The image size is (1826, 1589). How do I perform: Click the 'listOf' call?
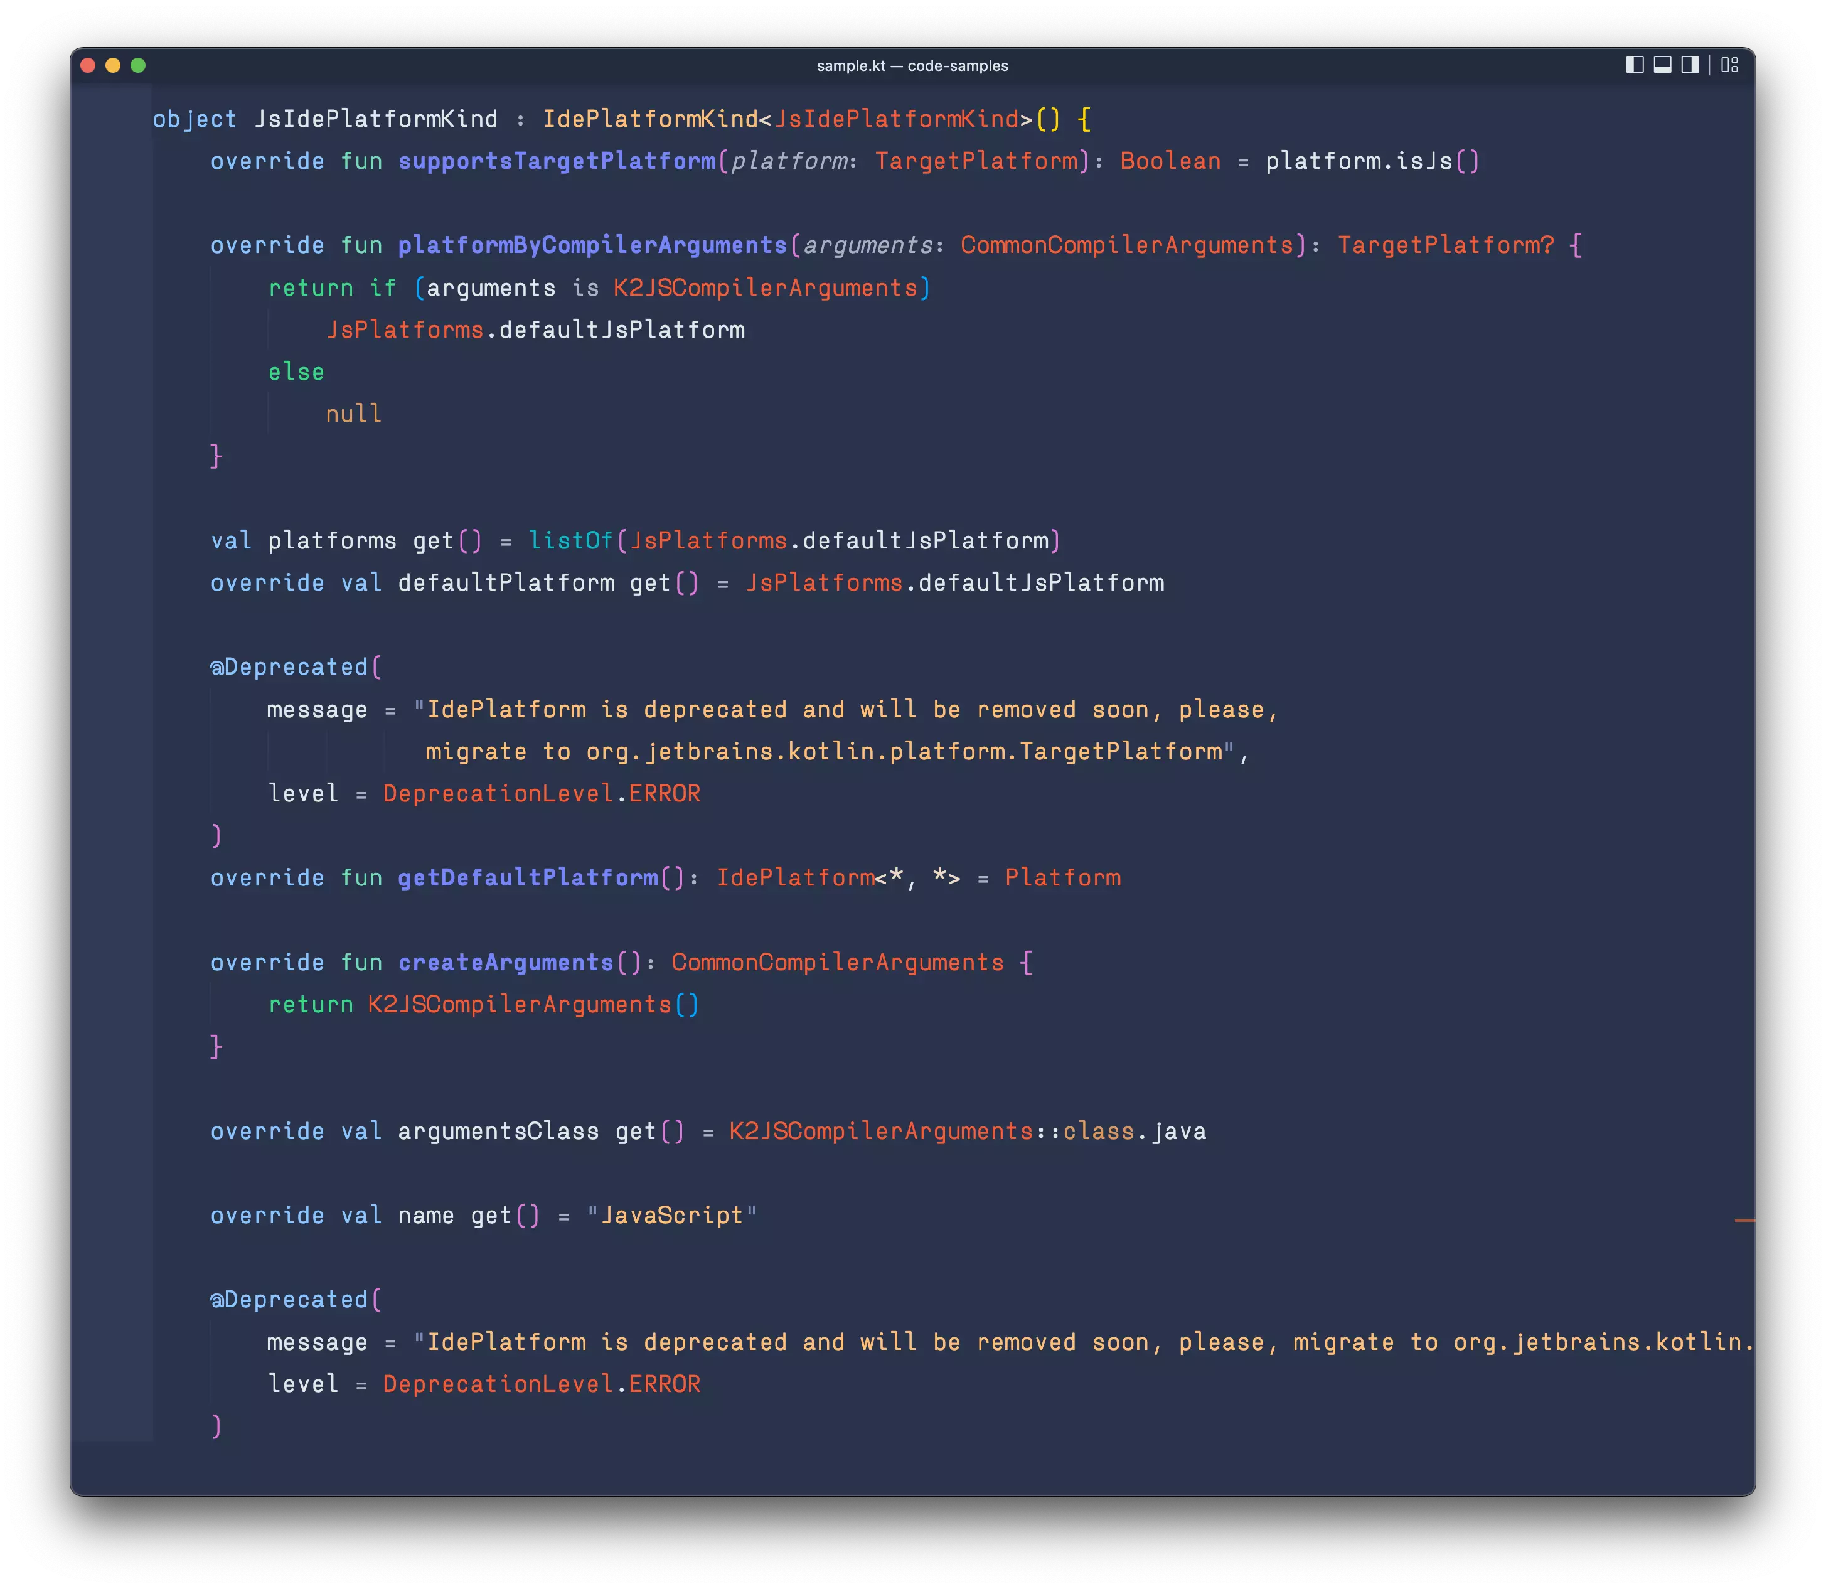[571, 540]
